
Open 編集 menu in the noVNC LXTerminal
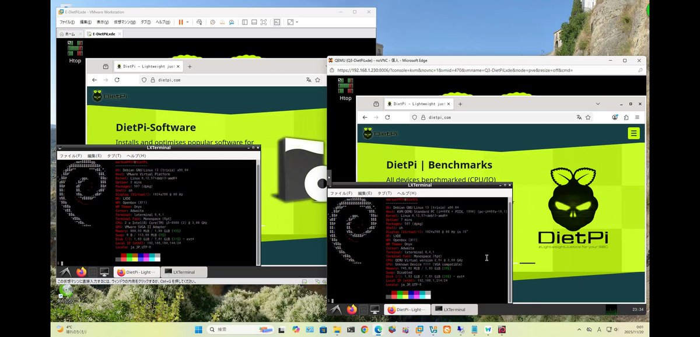365,193
